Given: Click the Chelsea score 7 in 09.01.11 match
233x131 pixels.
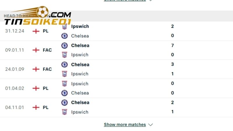Looking at the screenshot, I should click(172, 45).
